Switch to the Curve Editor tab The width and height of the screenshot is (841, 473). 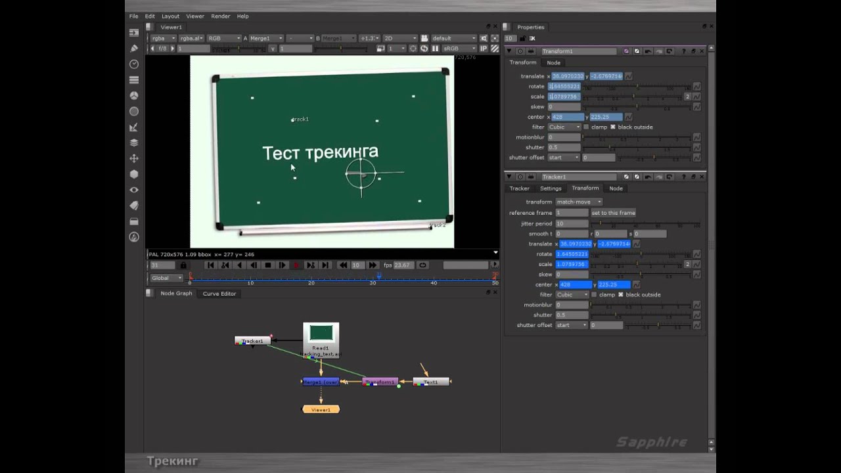point(219,294)
